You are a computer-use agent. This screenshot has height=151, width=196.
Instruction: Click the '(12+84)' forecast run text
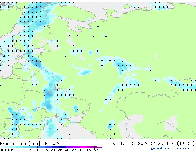(186, 144)
